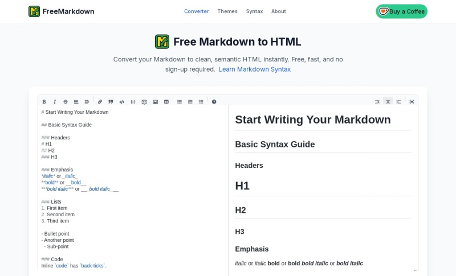Apply Strikethrough formatting in the toolbar
This screenshot has height=276, width=456.
tap(66, 101)
